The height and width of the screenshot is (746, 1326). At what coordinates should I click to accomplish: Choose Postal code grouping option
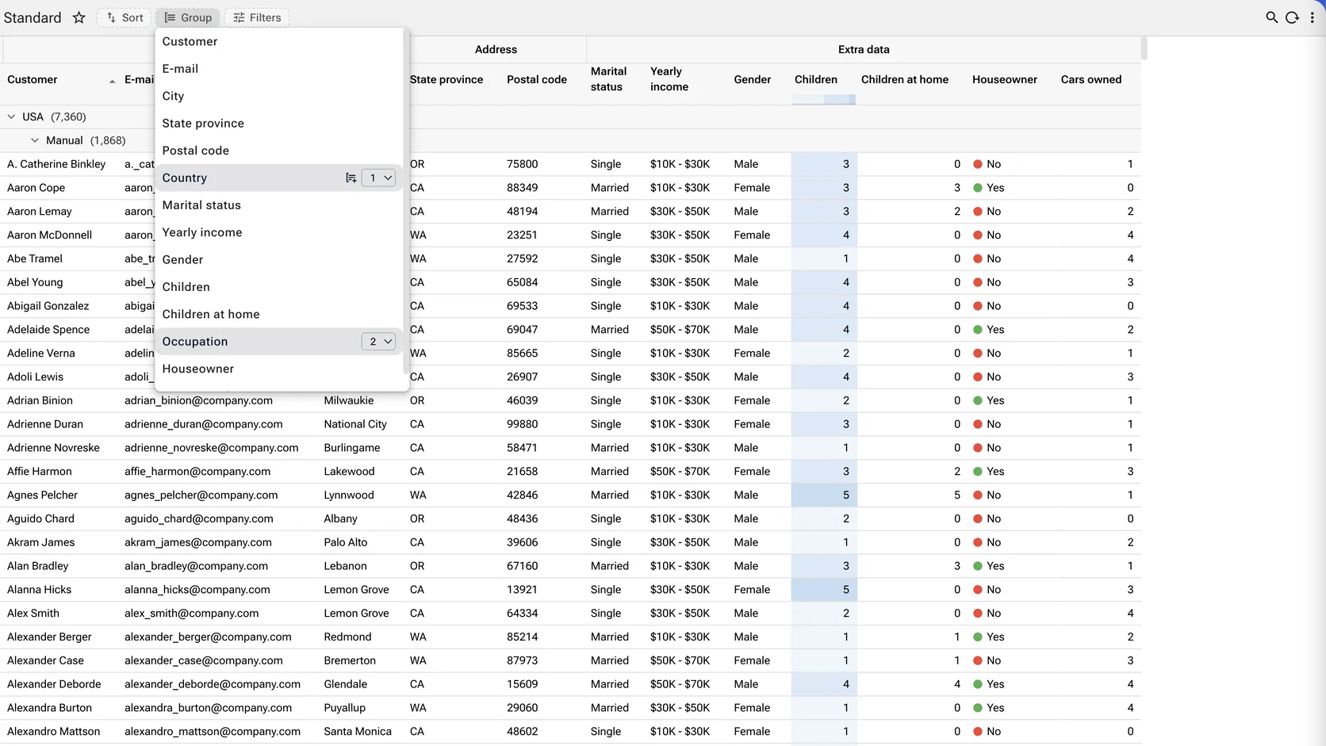pos(279,151)
